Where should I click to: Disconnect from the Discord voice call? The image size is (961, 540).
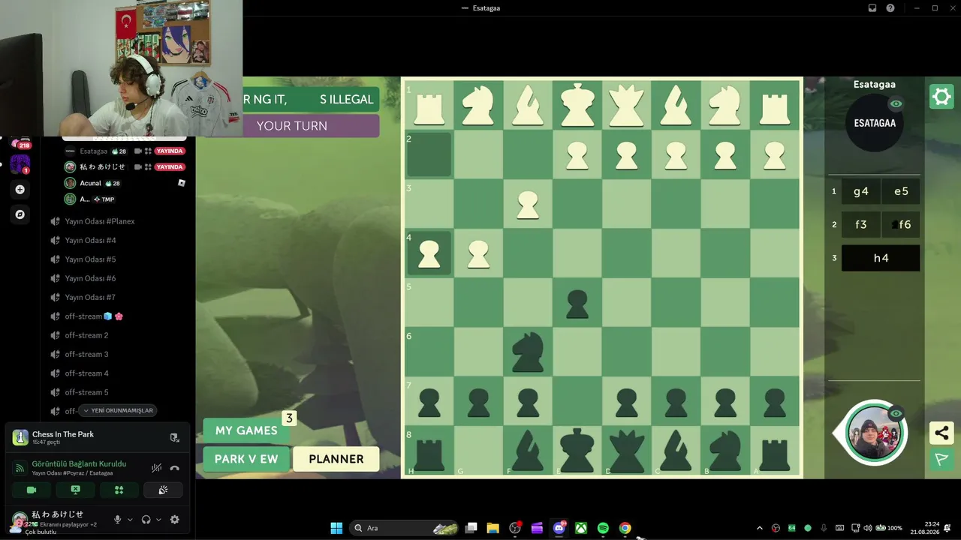[x=175, y=468]
